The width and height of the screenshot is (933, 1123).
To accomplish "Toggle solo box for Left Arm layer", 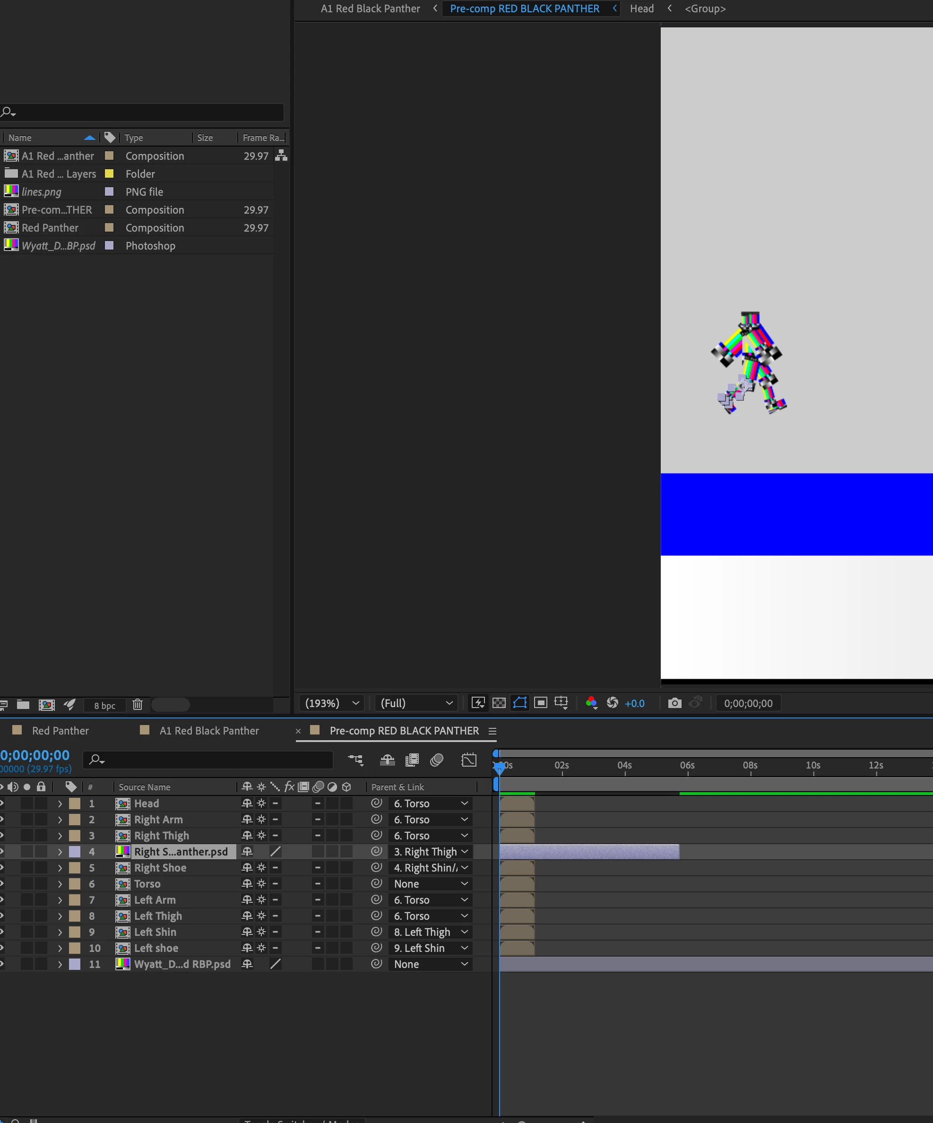I will [27, 900].
